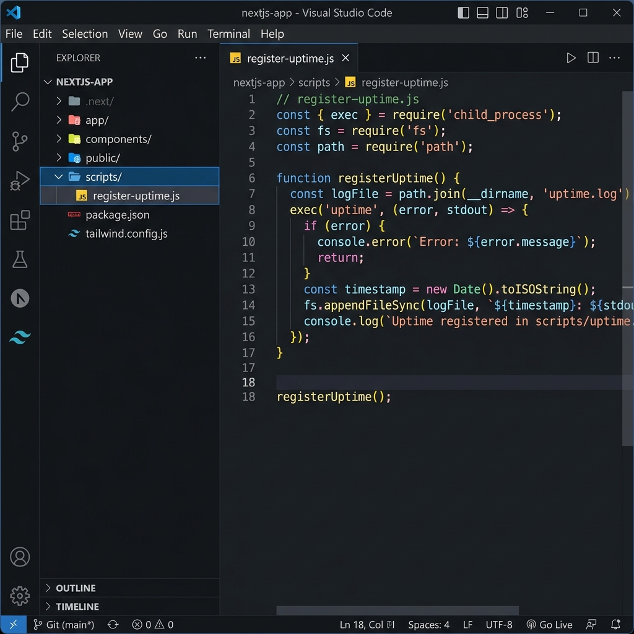This screenshot has width=634, height=634.
Task: Open the Run and Debug view
Action: tap(19, 181)
